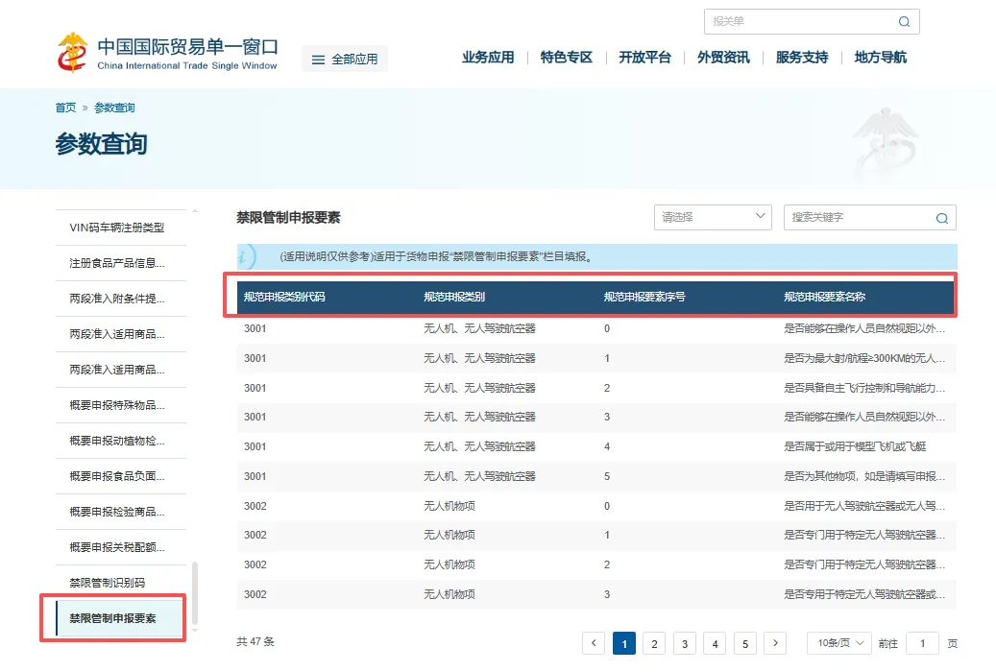Open 开放平台 menu

click(x=644, y=58)
